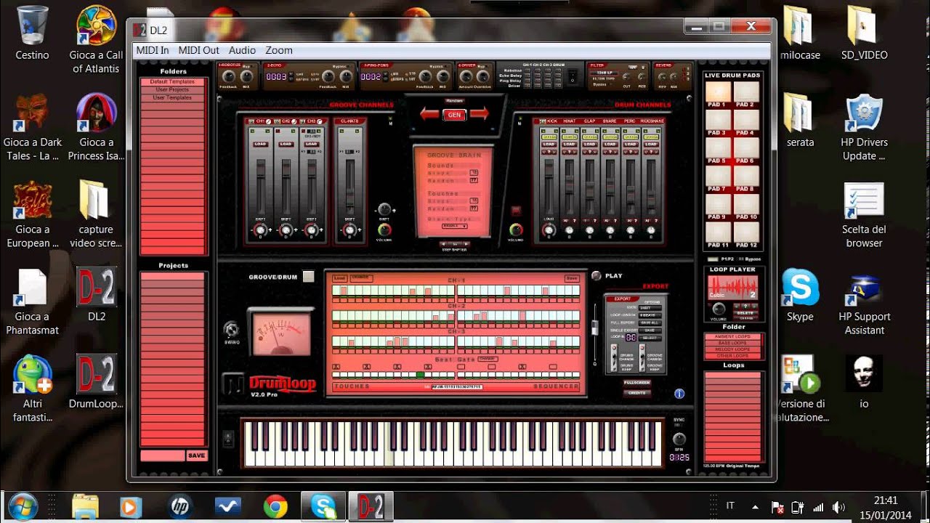The image size is (930, 523).
Task: Open Skype from the taskbar
Action: click(323, 506)
